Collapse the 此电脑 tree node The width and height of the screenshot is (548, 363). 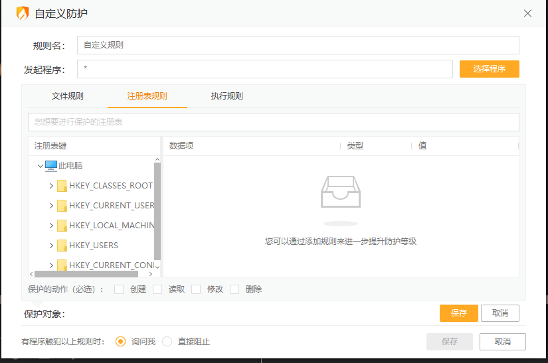41,166
